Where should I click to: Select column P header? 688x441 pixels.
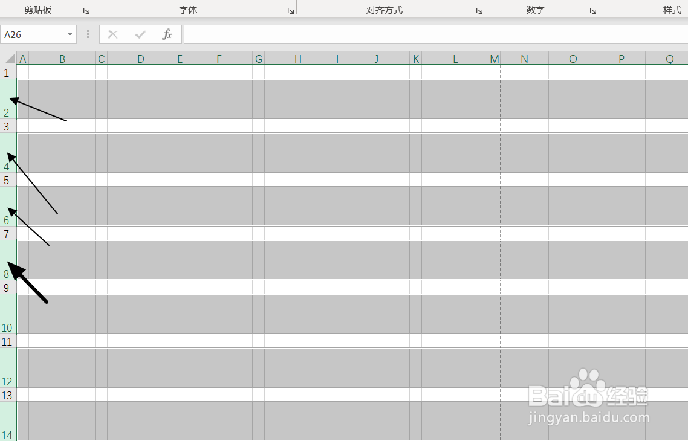621,59
